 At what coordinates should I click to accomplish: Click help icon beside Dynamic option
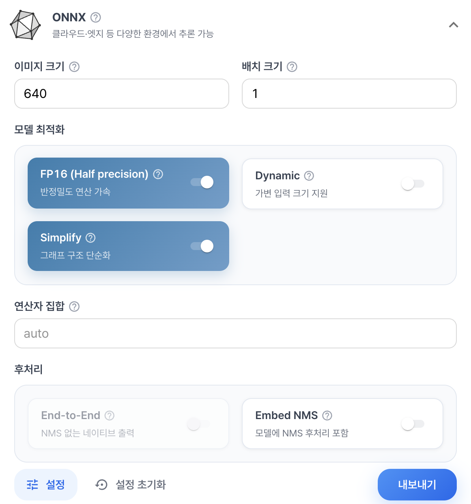[x=309, y=176]
